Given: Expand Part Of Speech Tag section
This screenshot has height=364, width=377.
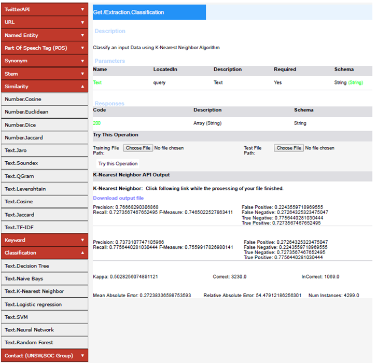Looking at the screenshot, I should coord(44,48).
